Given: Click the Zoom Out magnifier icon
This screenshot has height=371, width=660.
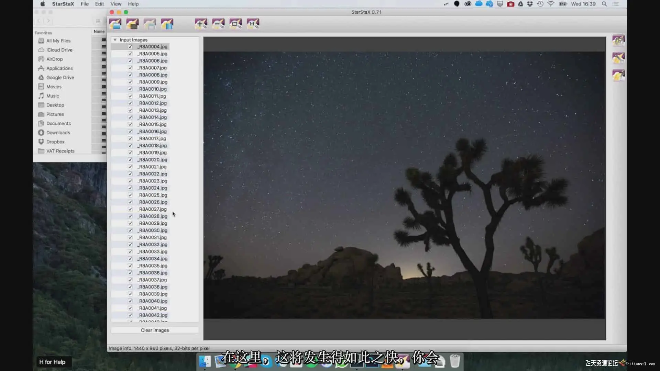Looking at the screenshot, I should tap(218, 24).
